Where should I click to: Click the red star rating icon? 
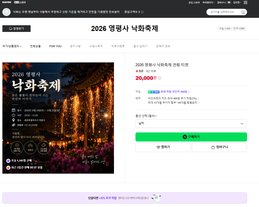click(x=137, y=71)
